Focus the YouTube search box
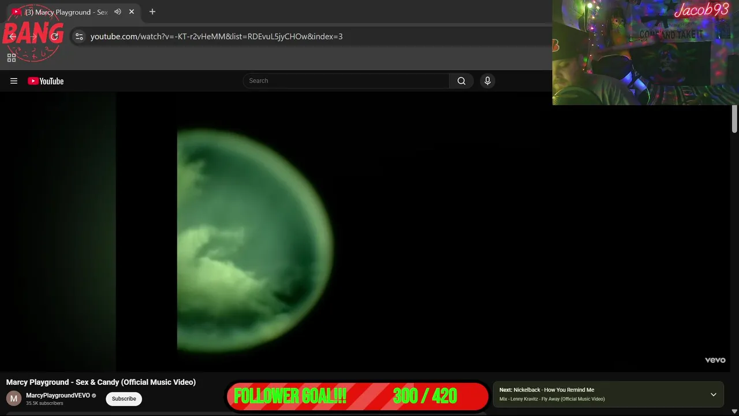This screenshot has width=739, height=416. pos(346,81)
